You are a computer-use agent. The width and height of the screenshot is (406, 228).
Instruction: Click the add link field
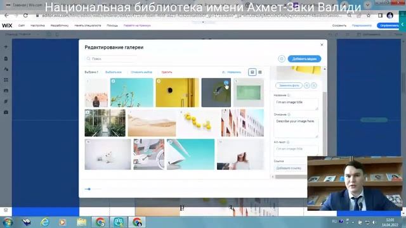tap(290, 168)
